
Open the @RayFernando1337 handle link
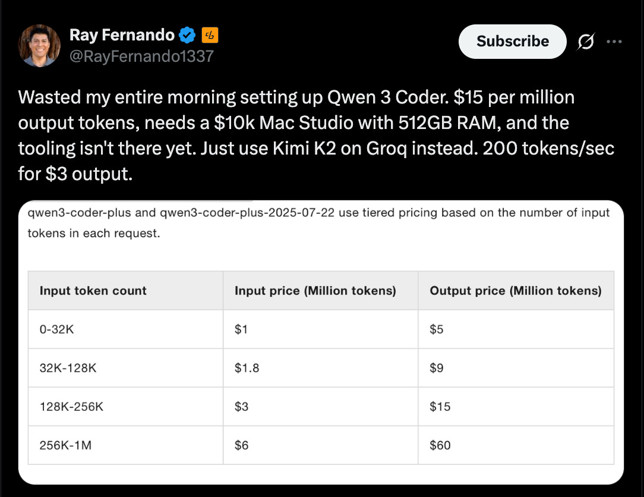(x=142, y=56)
